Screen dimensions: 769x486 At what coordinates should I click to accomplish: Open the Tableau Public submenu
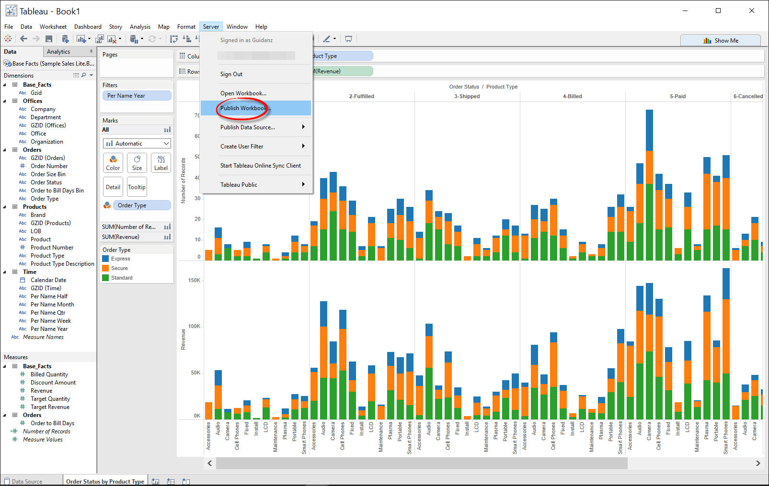pos(256,185)
